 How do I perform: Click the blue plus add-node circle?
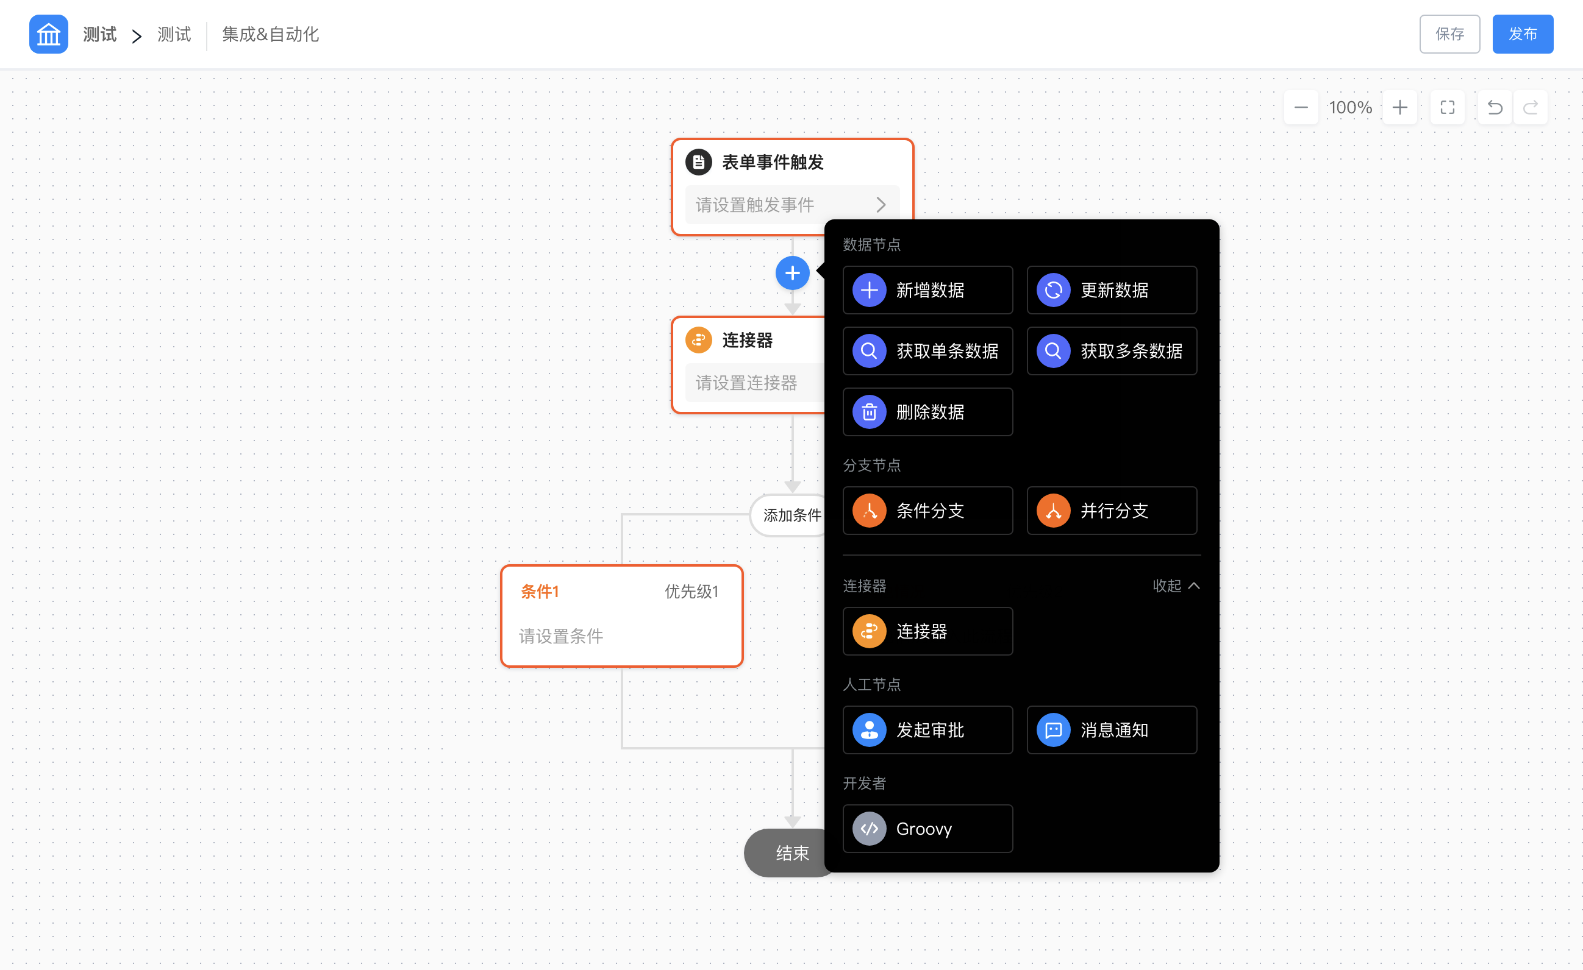pyautogui.click(x=792, y=273)
